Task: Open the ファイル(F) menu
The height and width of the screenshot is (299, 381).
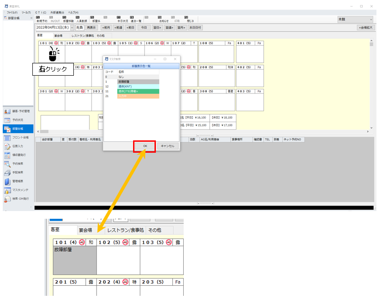Action: [12, 12]
